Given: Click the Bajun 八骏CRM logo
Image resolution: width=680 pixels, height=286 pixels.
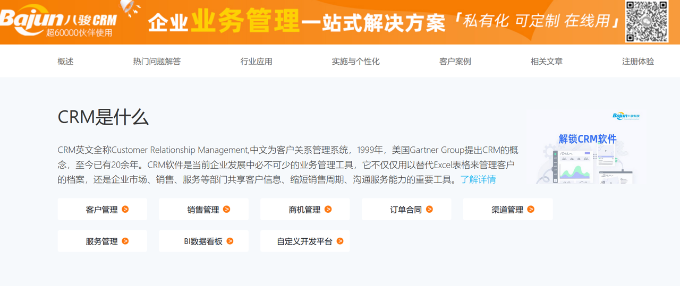Looking at the screenshot, I should coord(58,21).
